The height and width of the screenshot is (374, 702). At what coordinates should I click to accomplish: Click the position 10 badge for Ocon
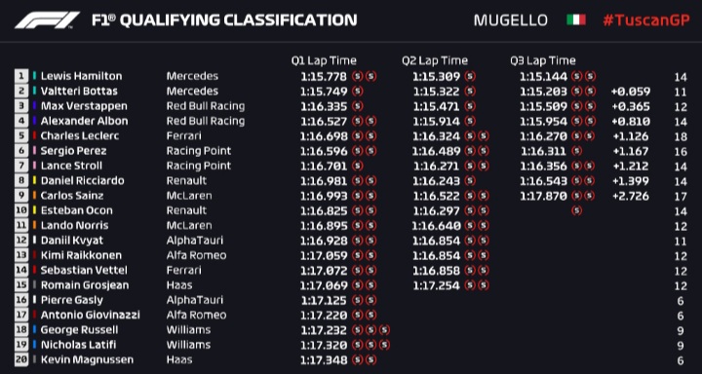point(21,210)
